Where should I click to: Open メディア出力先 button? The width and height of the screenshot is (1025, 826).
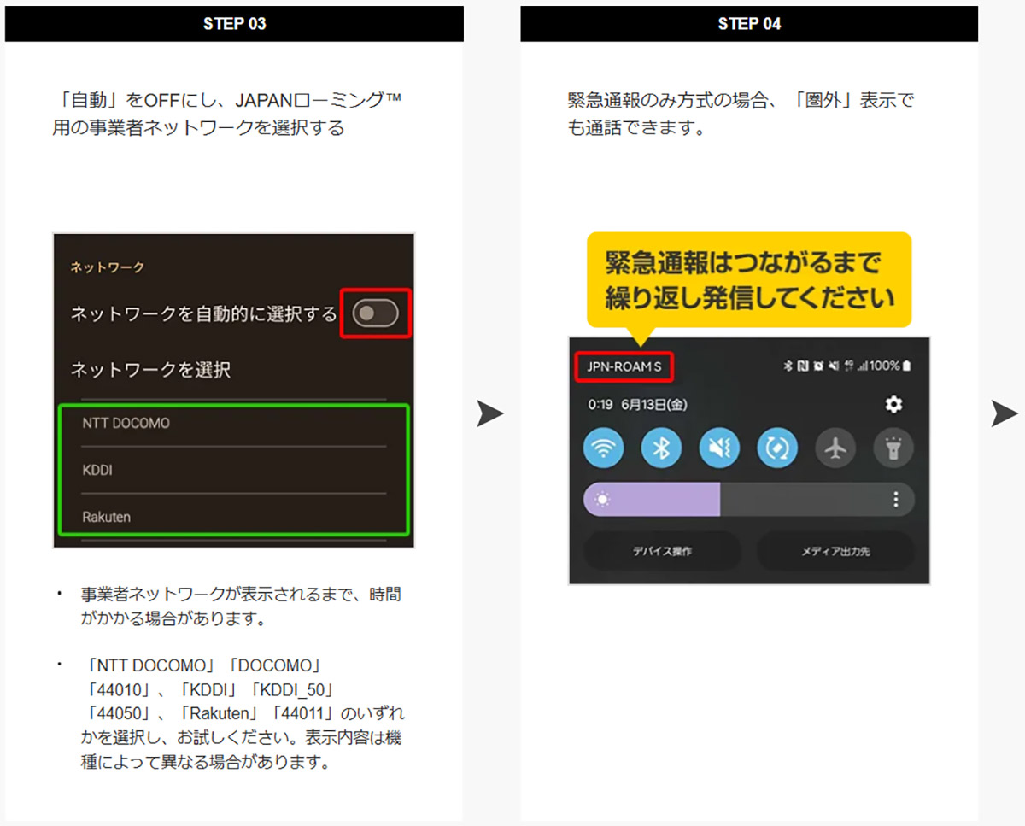[835, 552]
